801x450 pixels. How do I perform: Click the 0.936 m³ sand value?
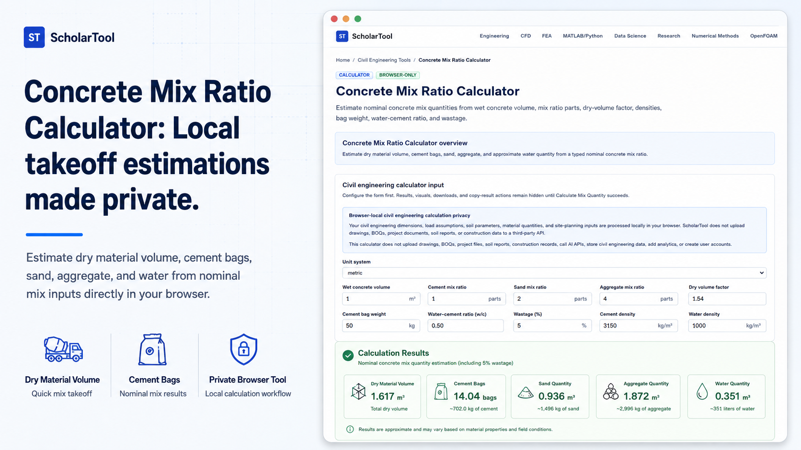(x=556, y=396)
